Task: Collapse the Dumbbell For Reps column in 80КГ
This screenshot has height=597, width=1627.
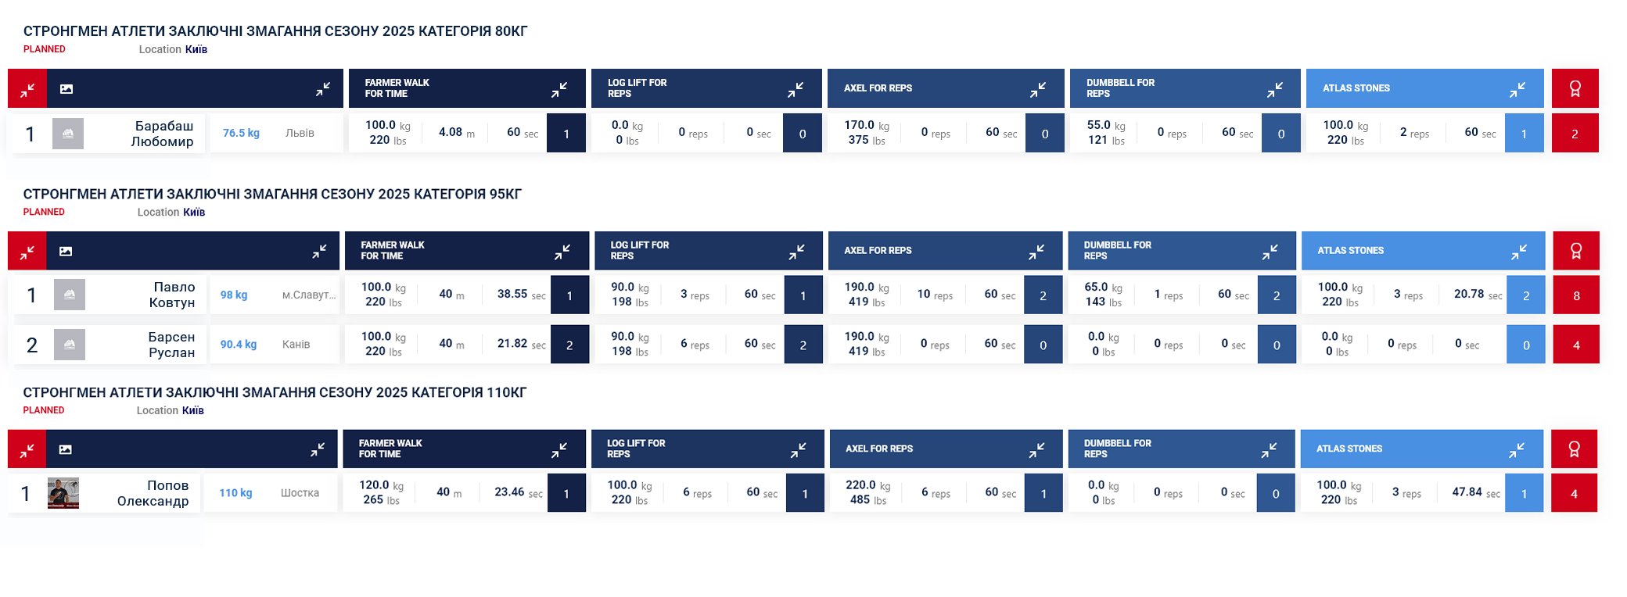Action: coord(1275,89)
